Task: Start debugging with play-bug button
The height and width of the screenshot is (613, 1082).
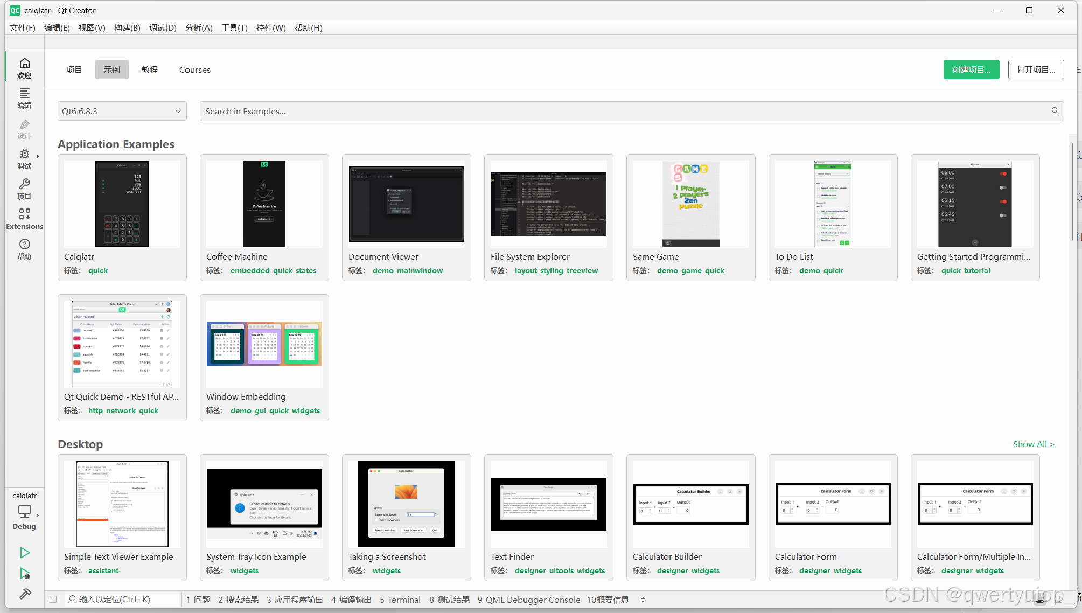Action: tap(25, 573)
